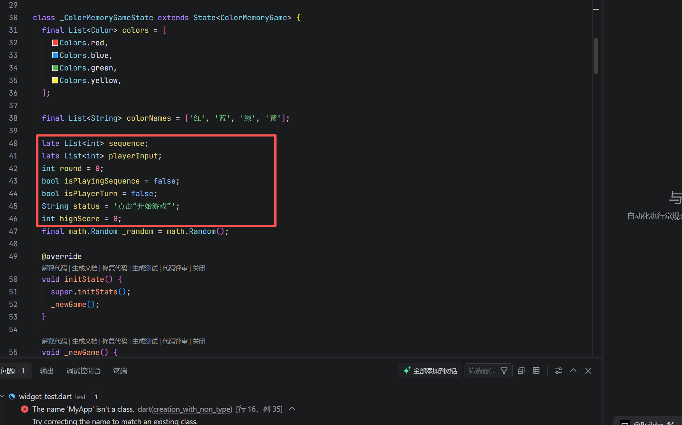
Task: Click 'colorNames' on line 38
Action: coord(149,118)
